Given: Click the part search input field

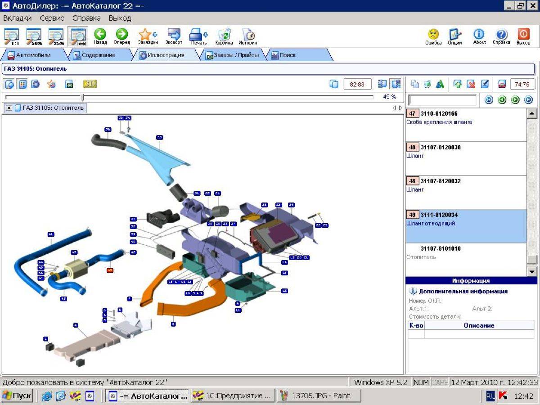Looking at the screenshot, I should (x=442, y=100).
